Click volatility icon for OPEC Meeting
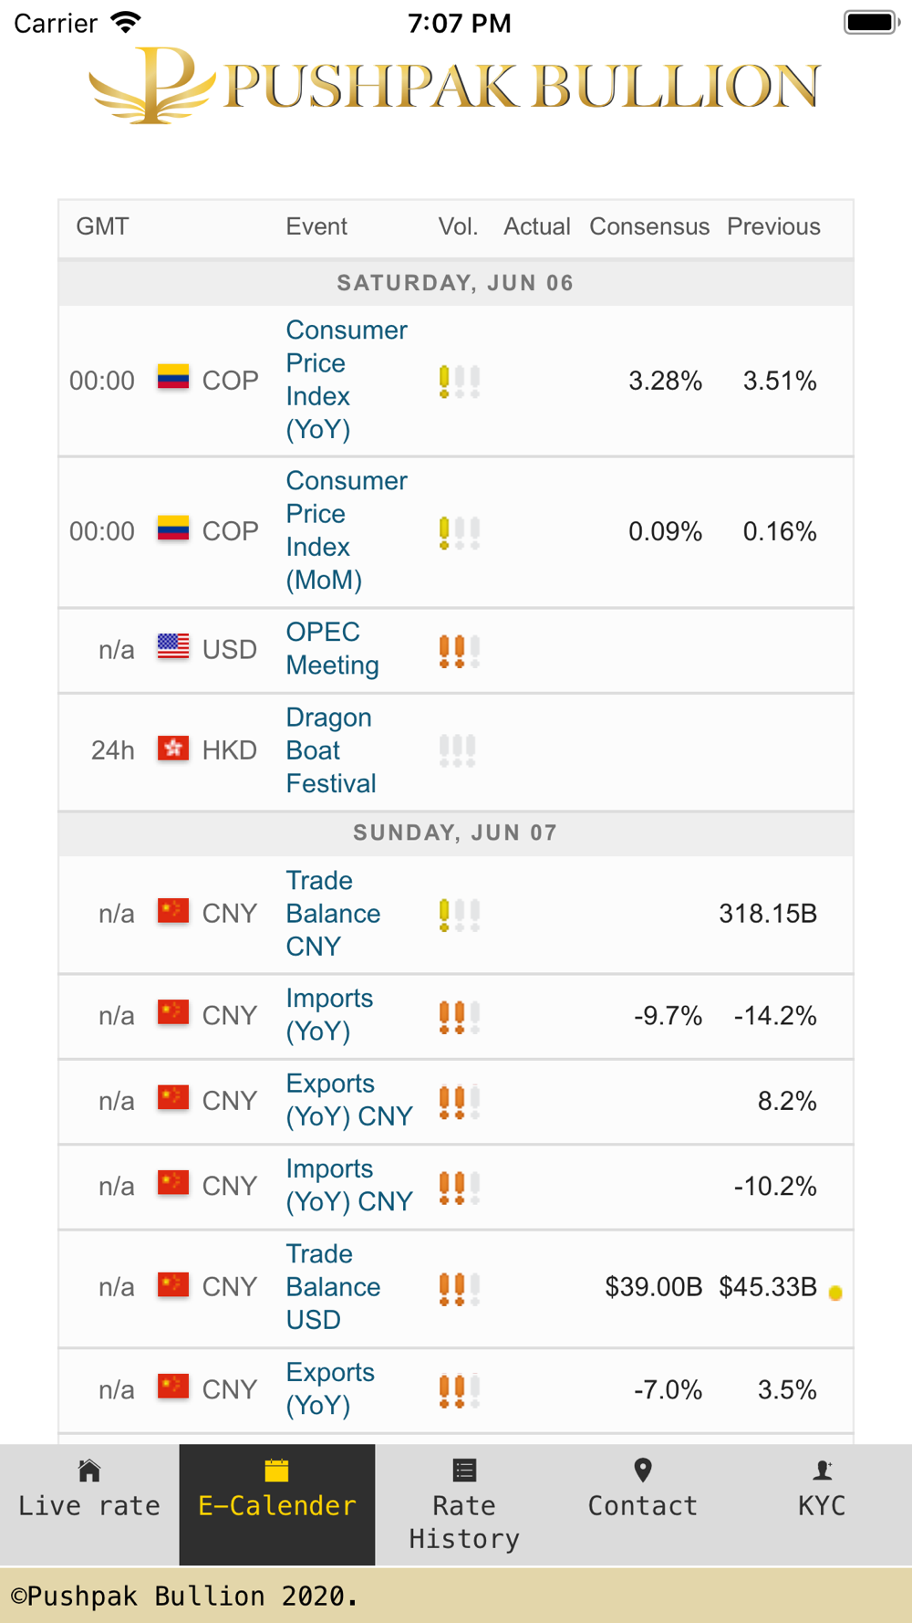The height and width of the screenshot is (1623, 912). coord(459,651)
